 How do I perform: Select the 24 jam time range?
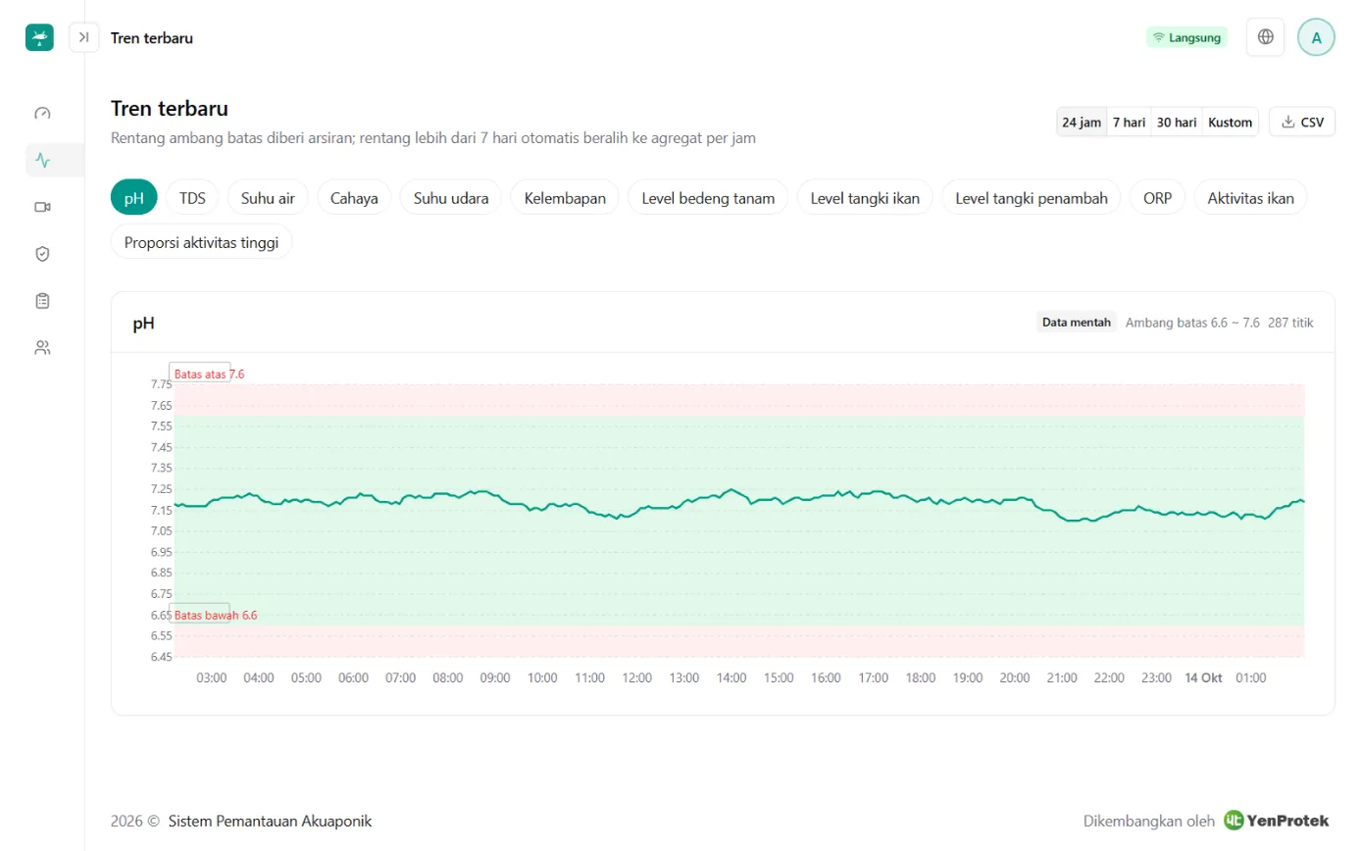coord(1082,123)
